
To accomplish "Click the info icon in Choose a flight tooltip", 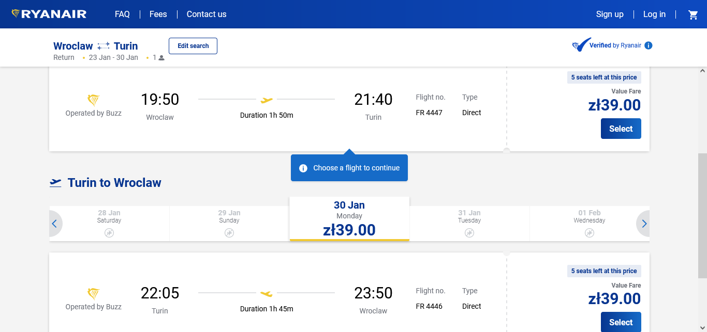I will coord(303,168).
